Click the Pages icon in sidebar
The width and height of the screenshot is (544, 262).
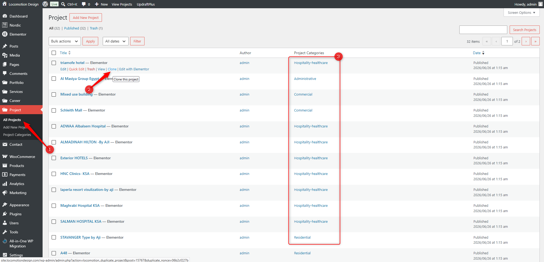tap(5, 64)
